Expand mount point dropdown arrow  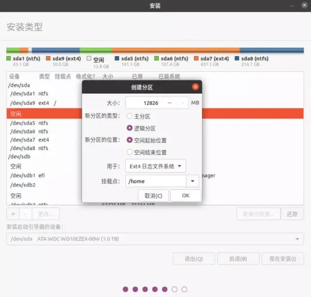[193, 181]
